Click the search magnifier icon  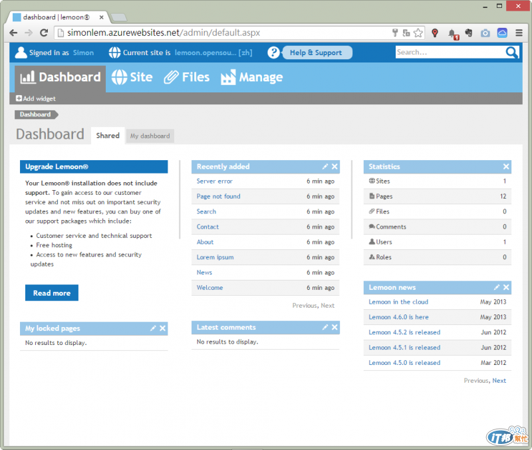511,53
